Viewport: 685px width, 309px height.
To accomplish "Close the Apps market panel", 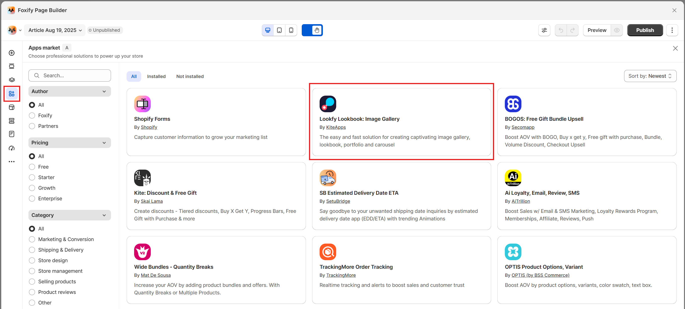I will point(675,48).
